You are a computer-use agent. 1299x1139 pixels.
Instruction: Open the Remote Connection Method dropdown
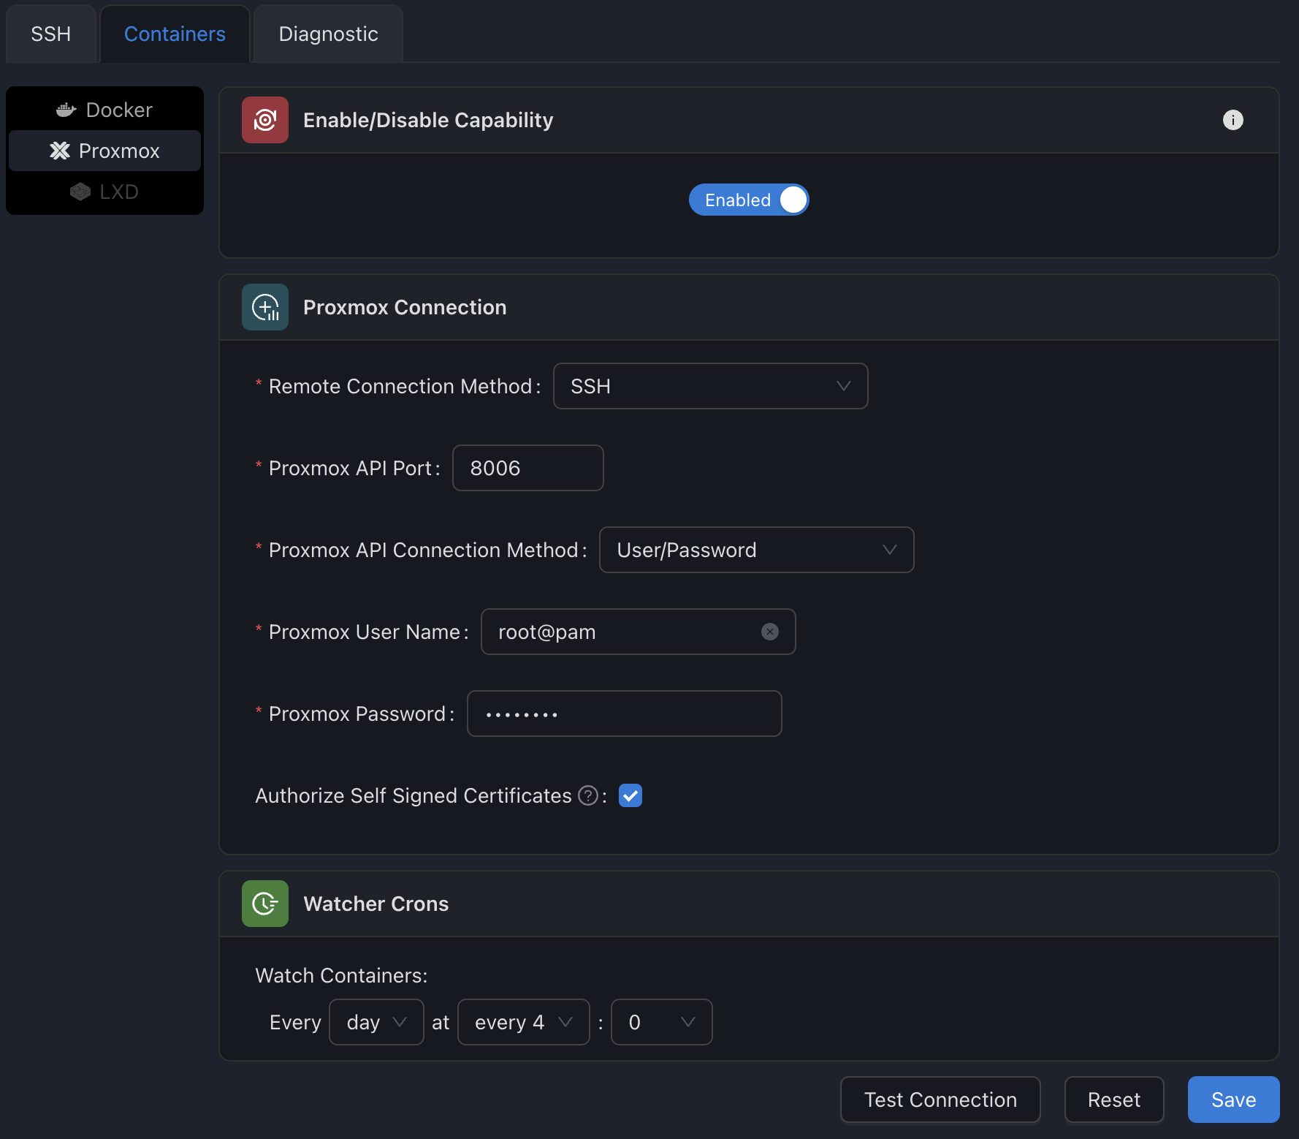click(x=710, y=386)
